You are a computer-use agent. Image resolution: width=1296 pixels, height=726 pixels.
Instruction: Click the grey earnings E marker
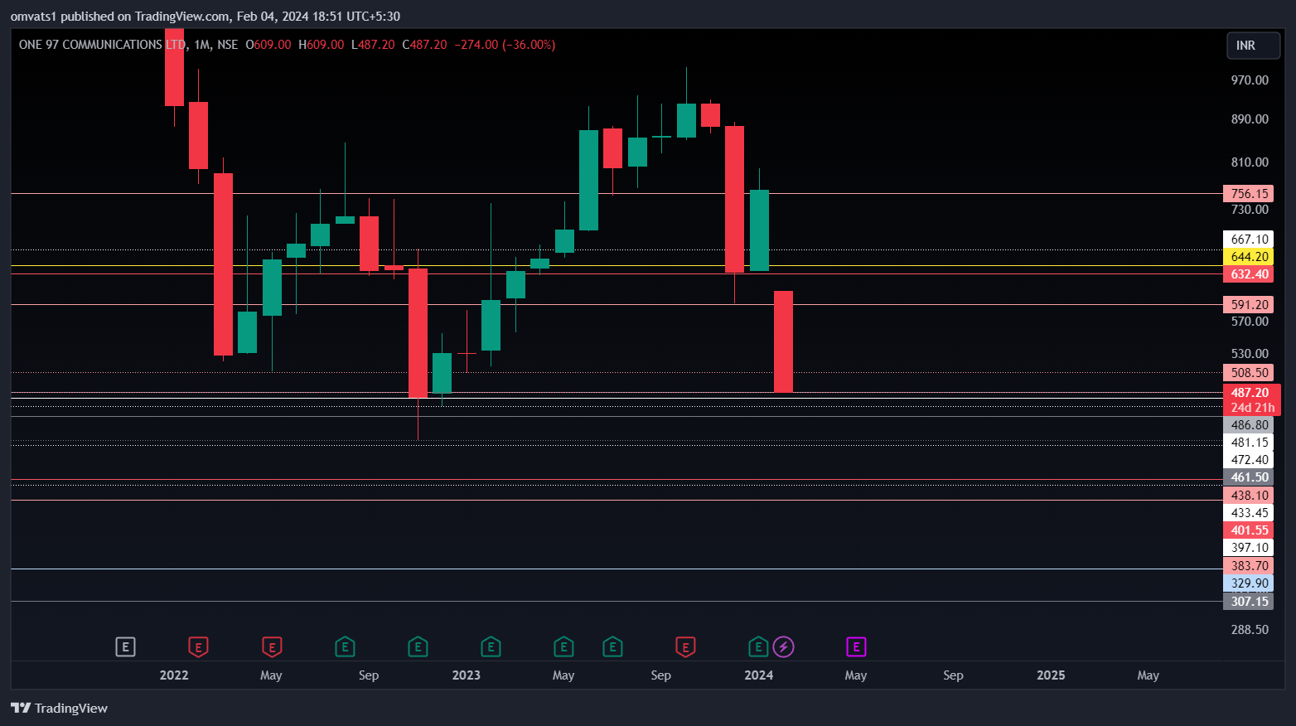(125, 646)
